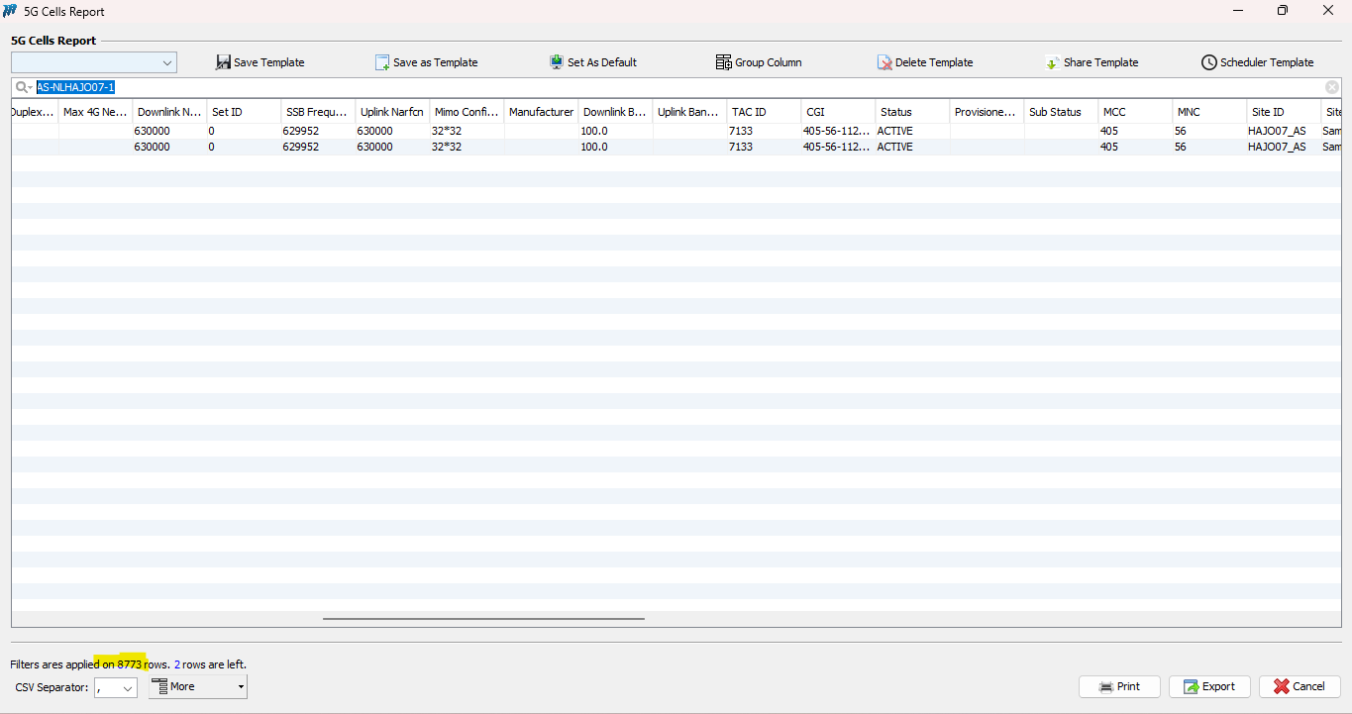The image size is (1352, 714).
Task: Open the CSV Separator dropdown
Action: [127, 687]
